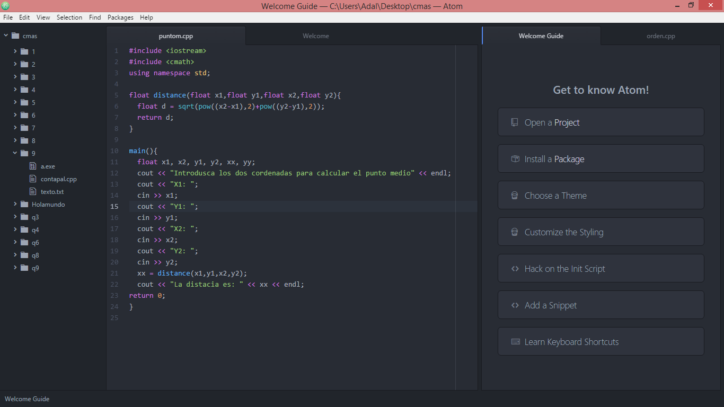Expand folder 1 chevron in tree

pyautogui.click(x=15, y=51)
